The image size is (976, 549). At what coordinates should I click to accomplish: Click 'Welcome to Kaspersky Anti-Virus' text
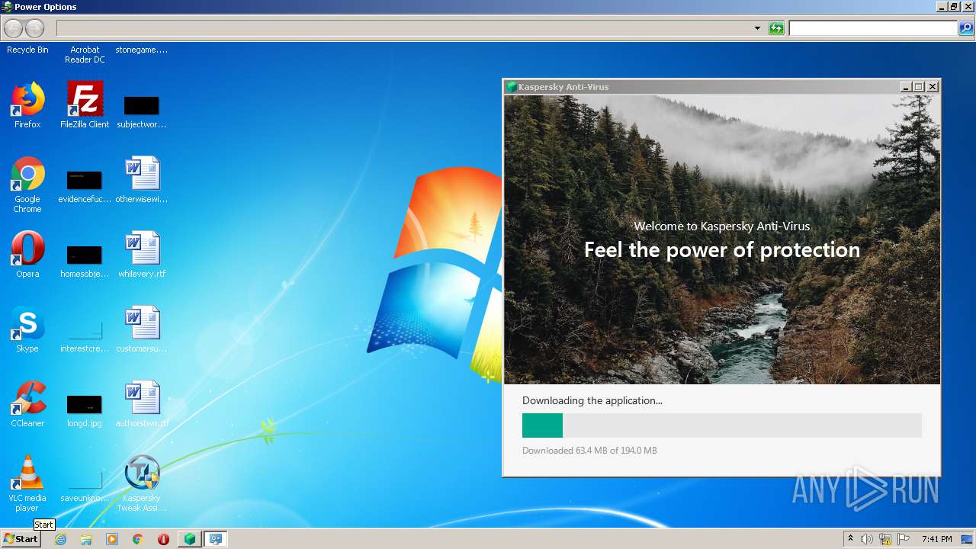[722, 226]
